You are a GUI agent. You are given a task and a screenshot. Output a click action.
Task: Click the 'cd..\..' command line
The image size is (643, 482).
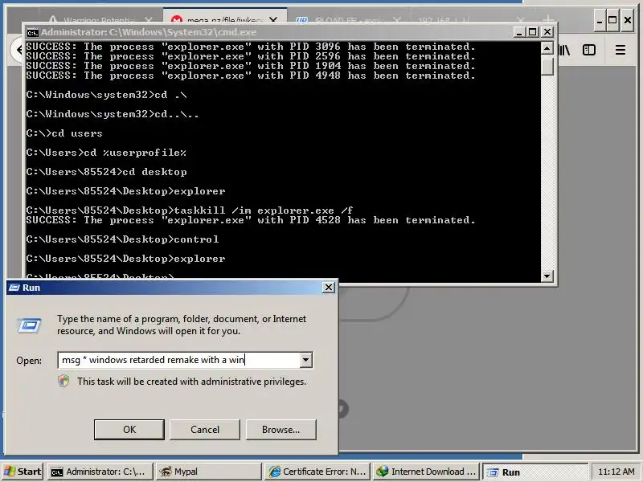[113, 114]
